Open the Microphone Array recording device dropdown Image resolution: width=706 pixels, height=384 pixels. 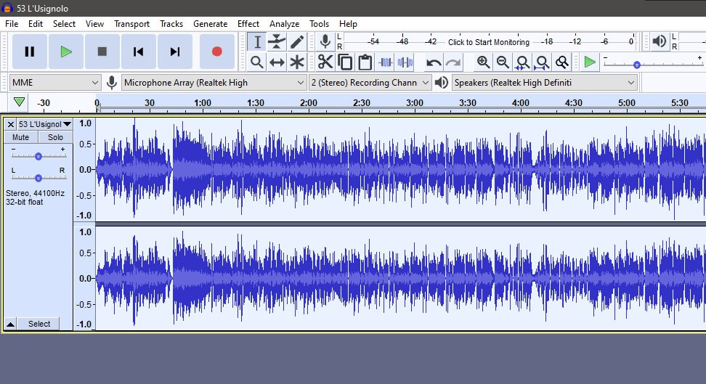[214, 83]
